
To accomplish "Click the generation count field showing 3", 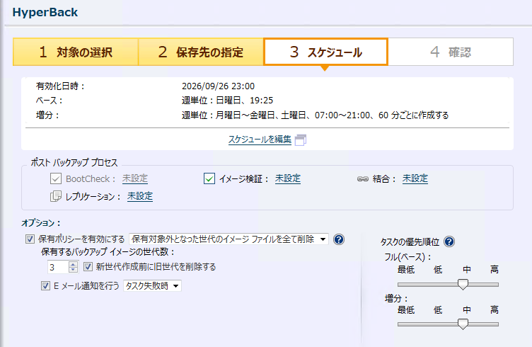I will [x=58, y=267].
